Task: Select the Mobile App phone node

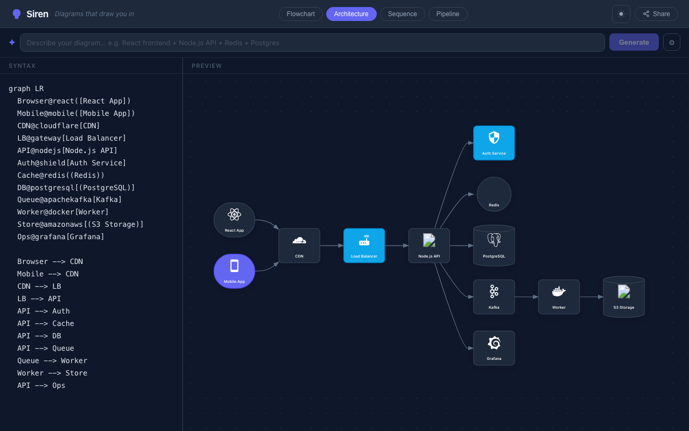Action: [x=234, y=271]
